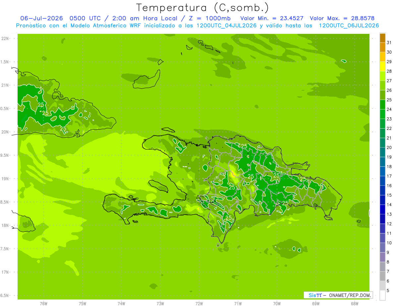The width and height of the screenshot is (398, 308).
Task: Click the gray band between 6 and 7
Action: tap(382, 276)
